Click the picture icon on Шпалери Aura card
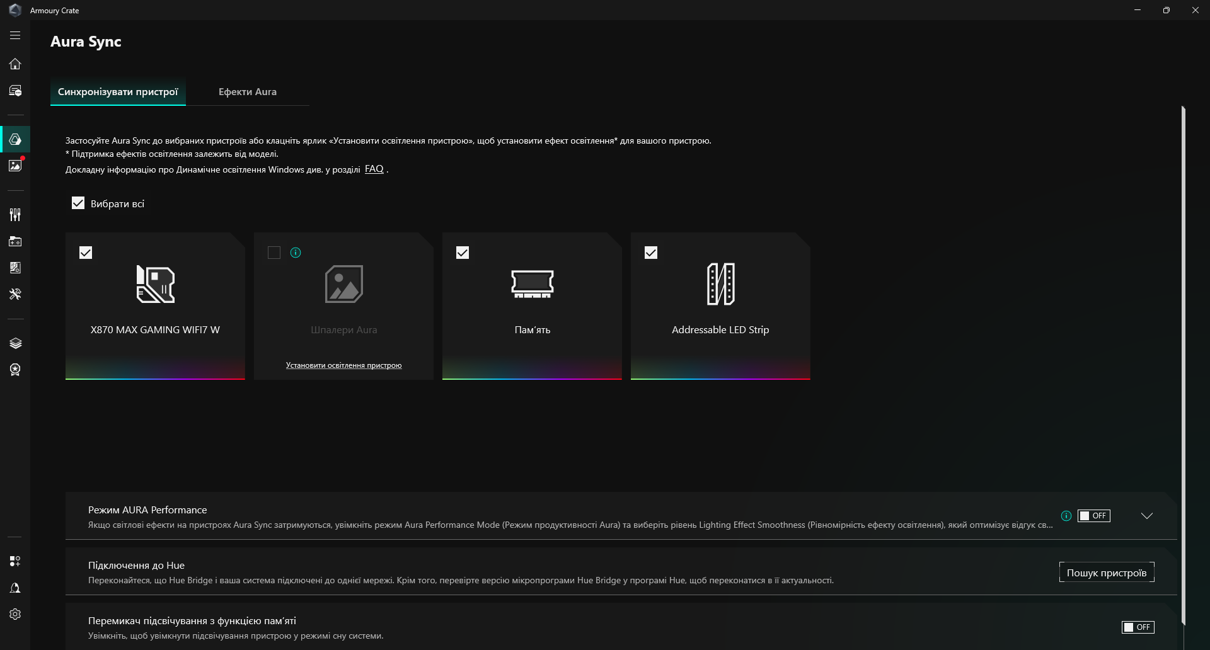Screen dimensions: 1210x650 tap(344, 284)
